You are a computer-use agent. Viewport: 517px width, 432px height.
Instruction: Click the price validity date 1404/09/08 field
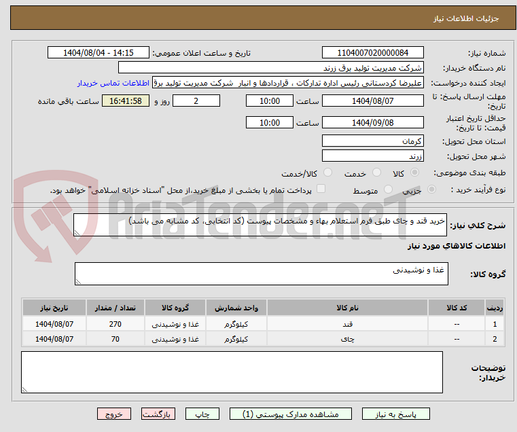click(373, 123)
